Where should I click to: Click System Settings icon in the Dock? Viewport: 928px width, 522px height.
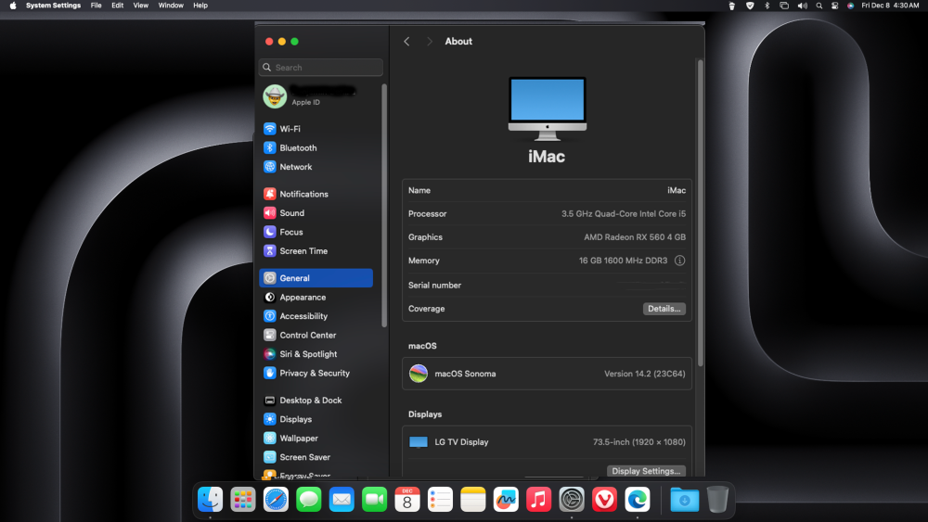[x=572, y=500]
